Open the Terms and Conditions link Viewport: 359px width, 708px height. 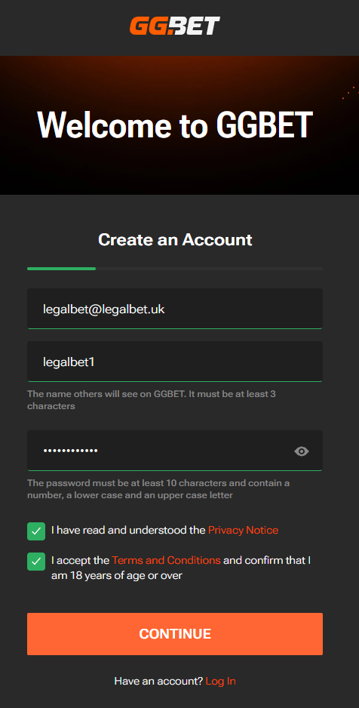click(167, 560)
